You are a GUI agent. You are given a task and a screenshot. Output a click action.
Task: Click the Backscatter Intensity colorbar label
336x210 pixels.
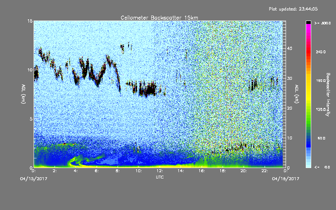pyautogui.click(x=328, y=94)
